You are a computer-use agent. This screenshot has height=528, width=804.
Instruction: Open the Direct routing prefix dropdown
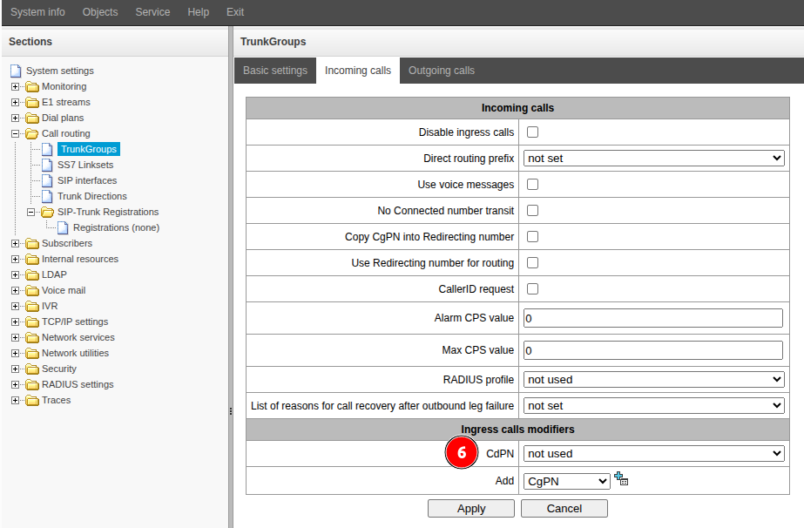(x=653, y=159)
